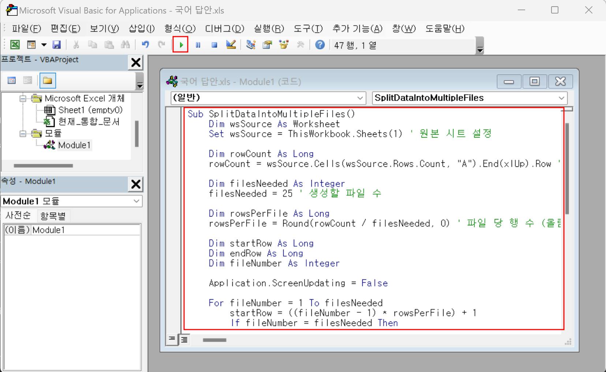Select 현재_통합_문서 in project tree

82,121
